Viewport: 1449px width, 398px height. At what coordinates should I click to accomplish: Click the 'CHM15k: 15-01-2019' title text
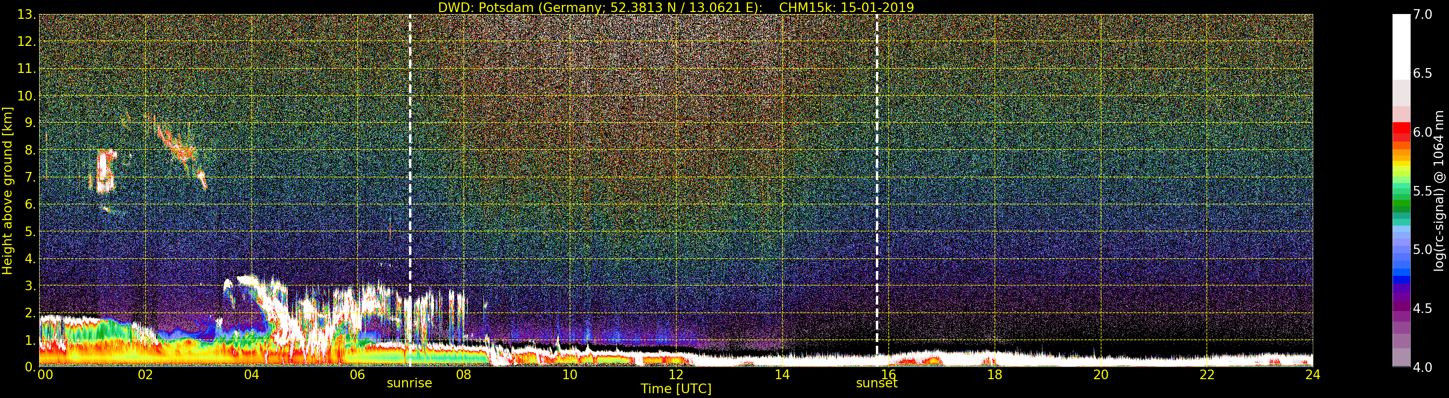846,7
